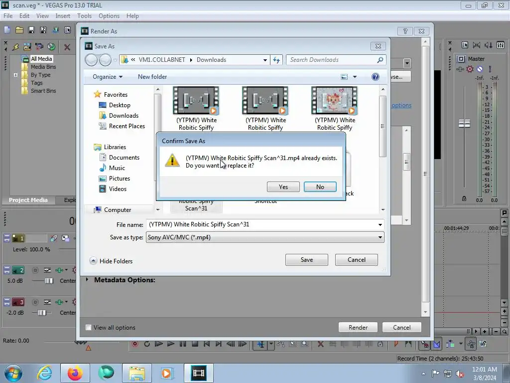Open the Options menu
The image size is (510, 383).
(109, 16)
